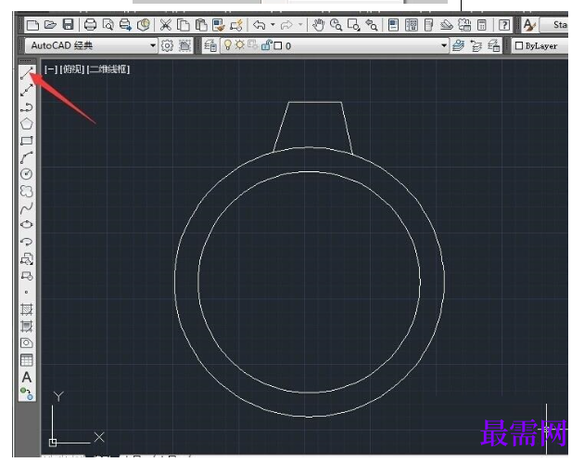Create a new drawing file

click(x=32, y=25)
